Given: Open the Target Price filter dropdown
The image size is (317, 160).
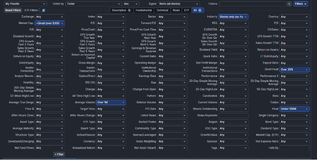Looking at the screenshot, I should pos(111,109).
